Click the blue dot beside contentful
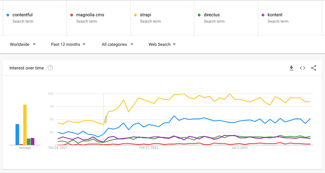The image size is (325, 173). click(x=8, y=15)
